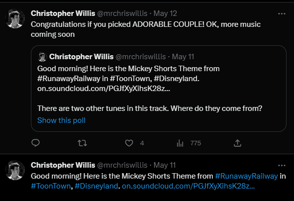Screen dimensions: 294x201
Task: Open #Disneyland hashtag link
Action: click(97, 186)
